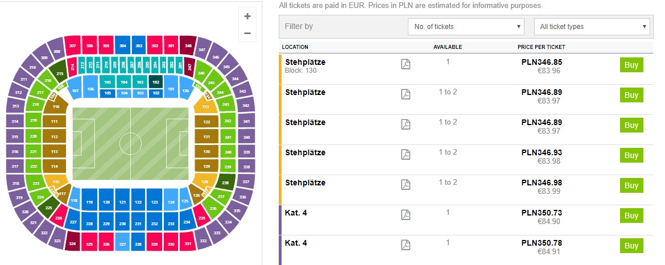Buy the Kat. 4 ticket at €84.90
The width and height of the screenshot is (665, 265).
coord(631,216)
